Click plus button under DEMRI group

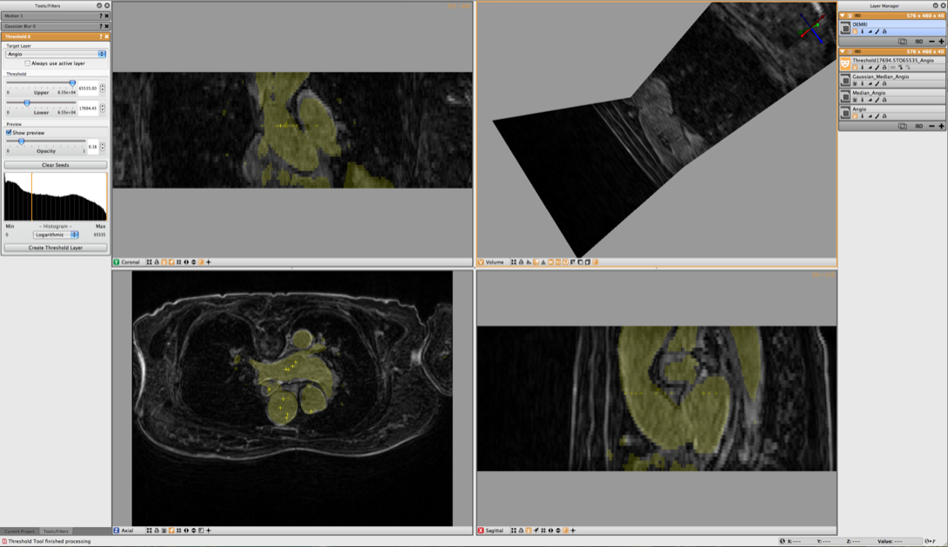point(941,42)
